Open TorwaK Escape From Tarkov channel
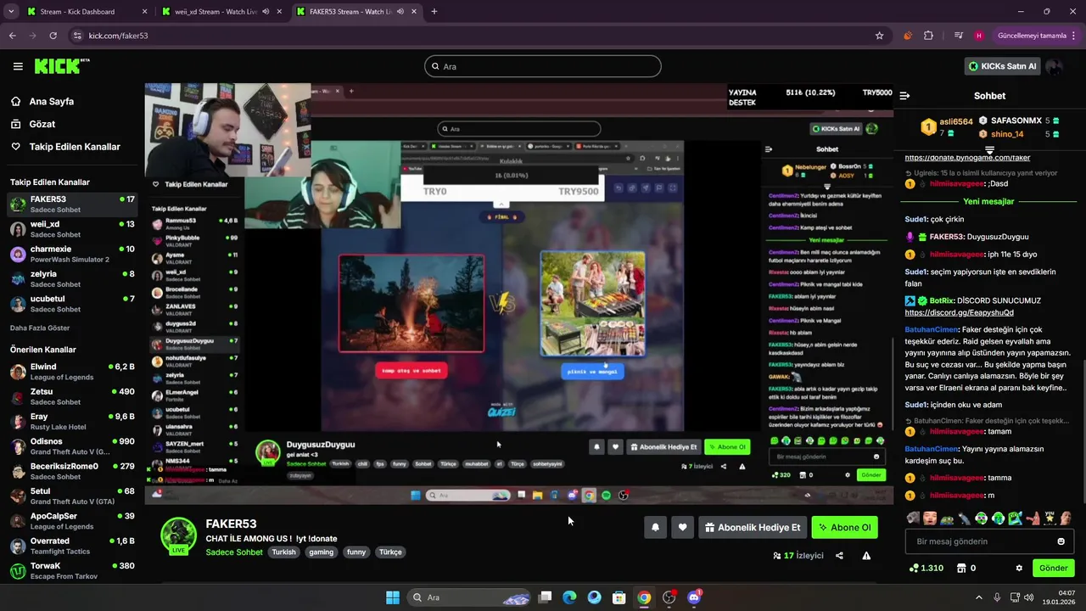This screenshot has height=611, width=1086. tap(71, 570)
